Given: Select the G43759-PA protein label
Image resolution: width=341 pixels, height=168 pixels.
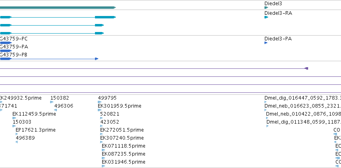Looking at the screenshot, I should click(14, 47).
